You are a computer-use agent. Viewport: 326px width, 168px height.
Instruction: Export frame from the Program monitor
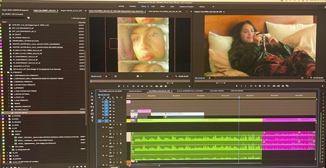click(x=283, y=86)
